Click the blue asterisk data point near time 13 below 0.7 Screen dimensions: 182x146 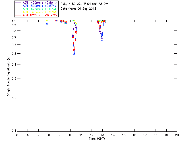pos(102,40)
